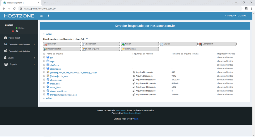
Task: Check the checkbox for platform folder
Action: [x=44, y=65]
